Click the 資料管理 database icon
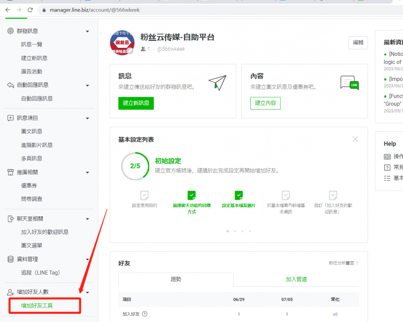Image resolution: width=403 pixels, height=322 pixels. tap(10, 259)
